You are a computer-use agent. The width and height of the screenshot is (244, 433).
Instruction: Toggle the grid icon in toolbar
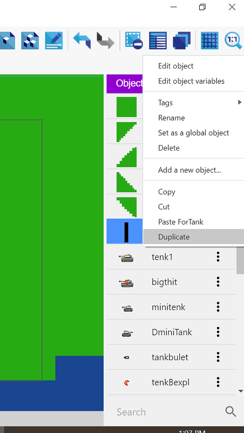point(209,41)
